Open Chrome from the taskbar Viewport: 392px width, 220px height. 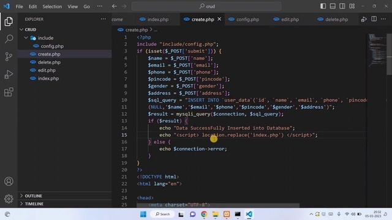[204, 215]
